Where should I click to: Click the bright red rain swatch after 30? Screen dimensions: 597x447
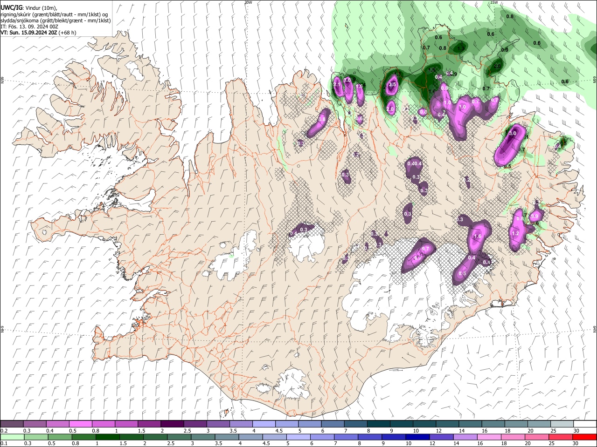(584, 437)
